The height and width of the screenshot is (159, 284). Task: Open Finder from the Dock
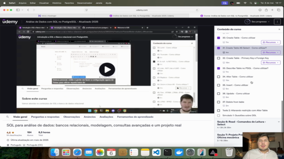click(55, 152)
